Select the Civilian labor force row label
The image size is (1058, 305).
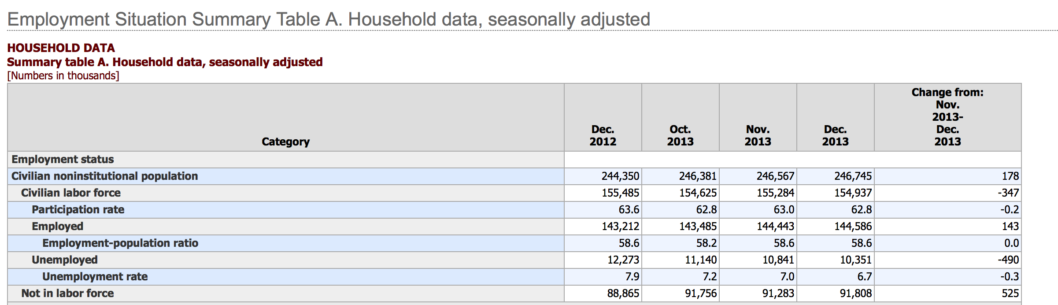click(71, 193)
